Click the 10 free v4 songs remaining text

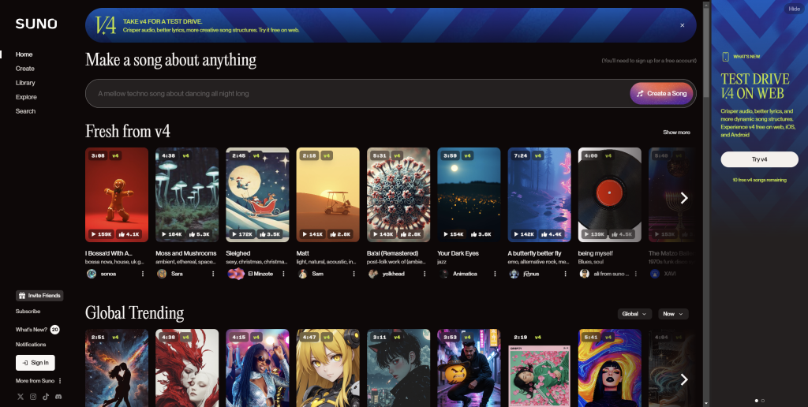tap(760, 180)
